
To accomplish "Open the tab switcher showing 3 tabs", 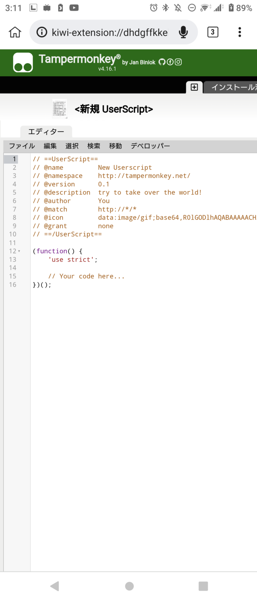I will click(213, 32).
